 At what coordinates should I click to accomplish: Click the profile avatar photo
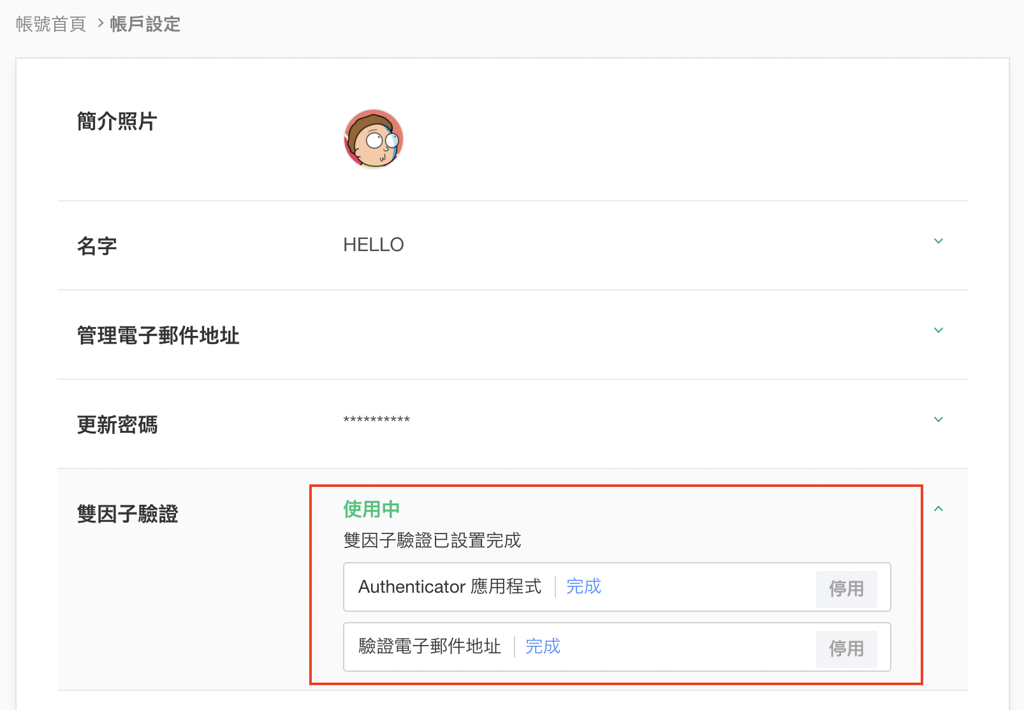374,139
